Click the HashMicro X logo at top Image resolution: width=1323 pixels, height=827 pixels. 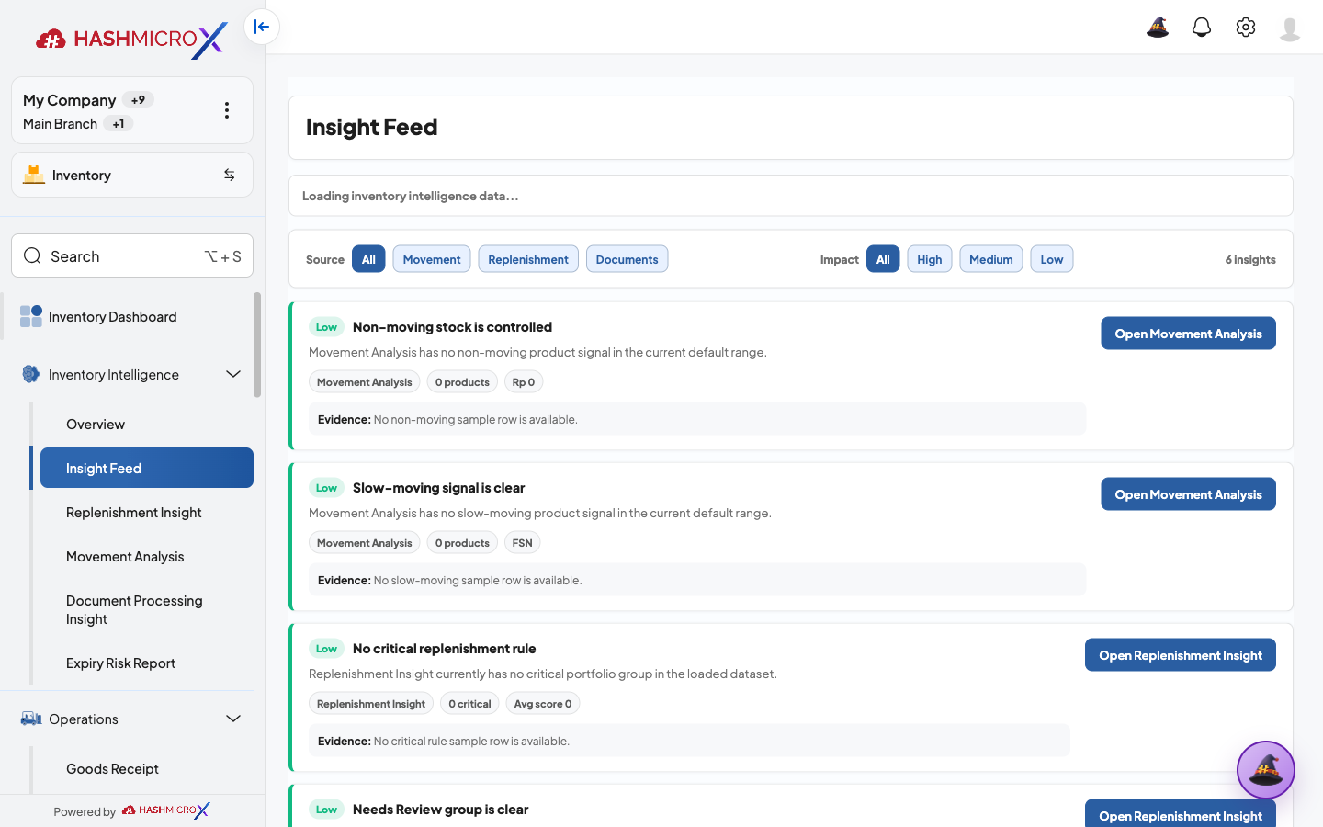click(x=132, y=39)
